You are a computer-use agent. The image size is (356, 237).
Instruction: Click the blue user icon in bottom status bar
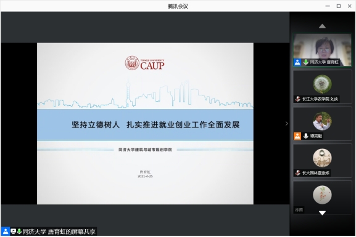(x=6, y=231)
